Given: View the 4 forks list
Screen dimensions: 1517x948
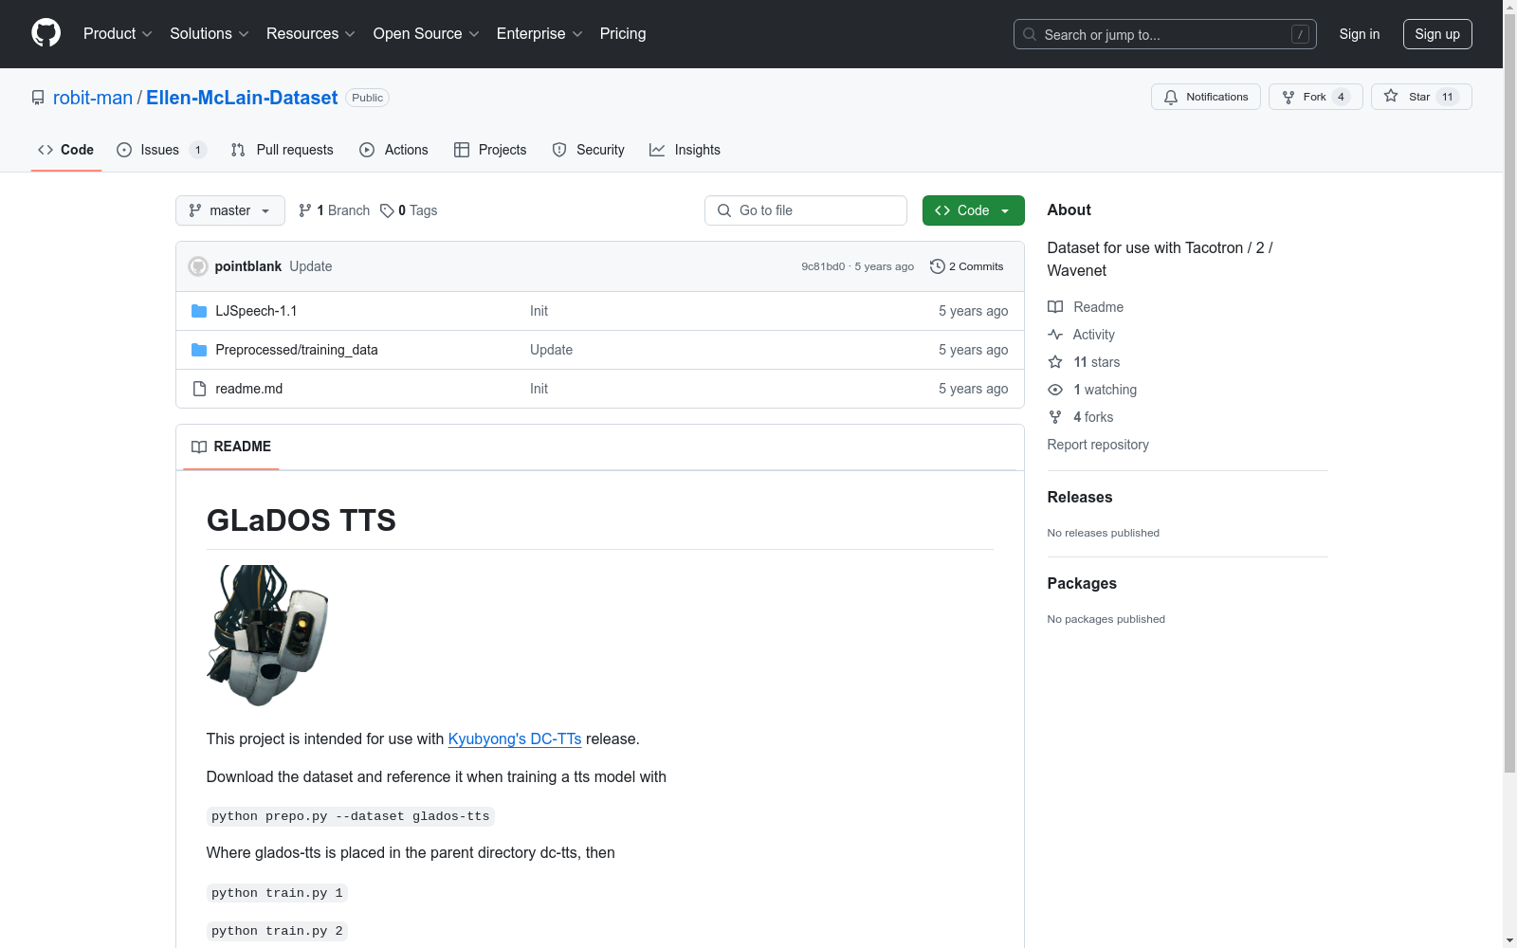Looking at the screenshot, I should point(1081,417).
